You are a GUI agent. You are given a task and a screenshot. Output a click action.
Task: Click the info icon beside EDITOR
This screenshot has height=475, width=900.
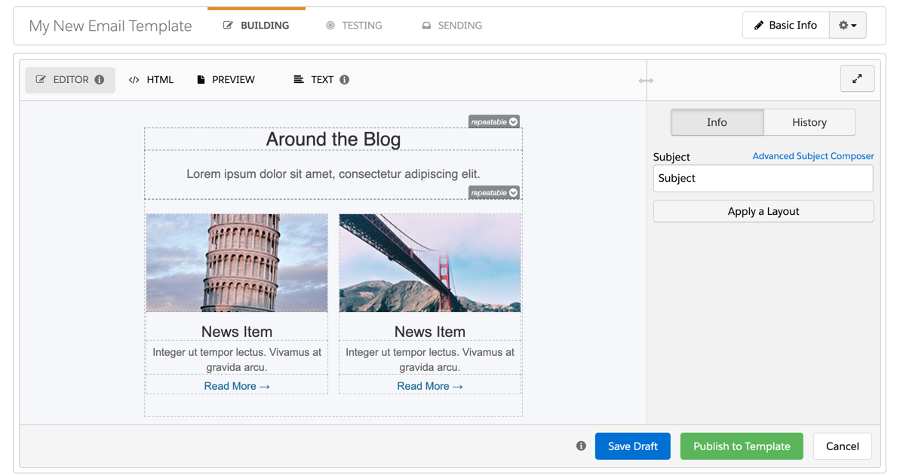[100, 80]
